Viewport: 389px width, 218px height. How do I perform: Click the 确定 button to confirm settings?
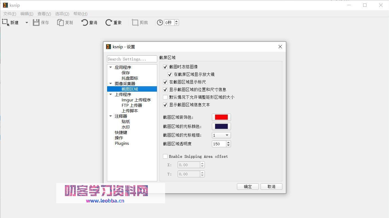pyautogui.click(x=247, y=187)
